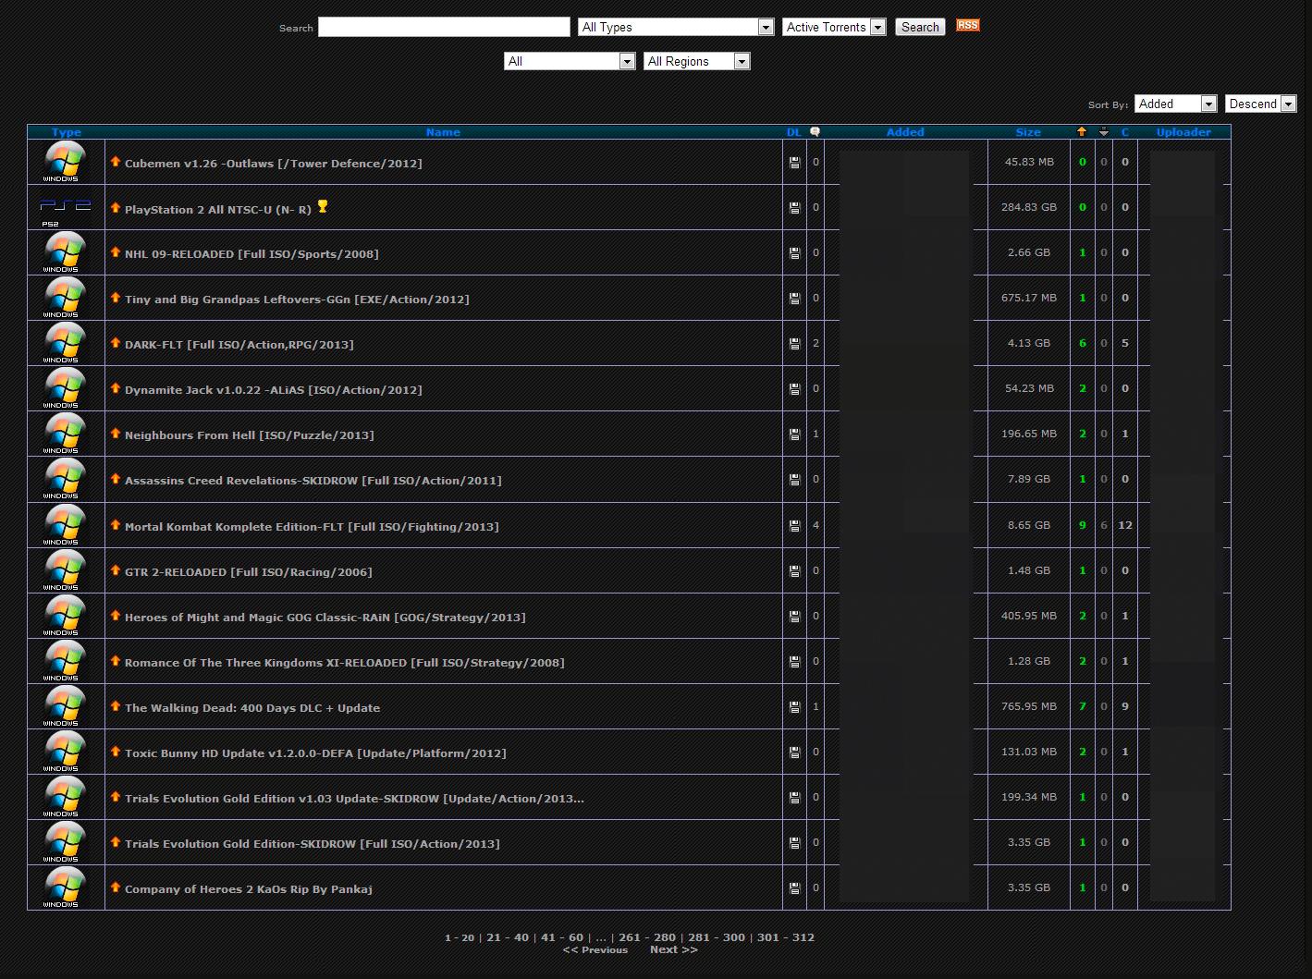
Task: Open the Active Torrents filter dropdown
Action: (834, 27)
